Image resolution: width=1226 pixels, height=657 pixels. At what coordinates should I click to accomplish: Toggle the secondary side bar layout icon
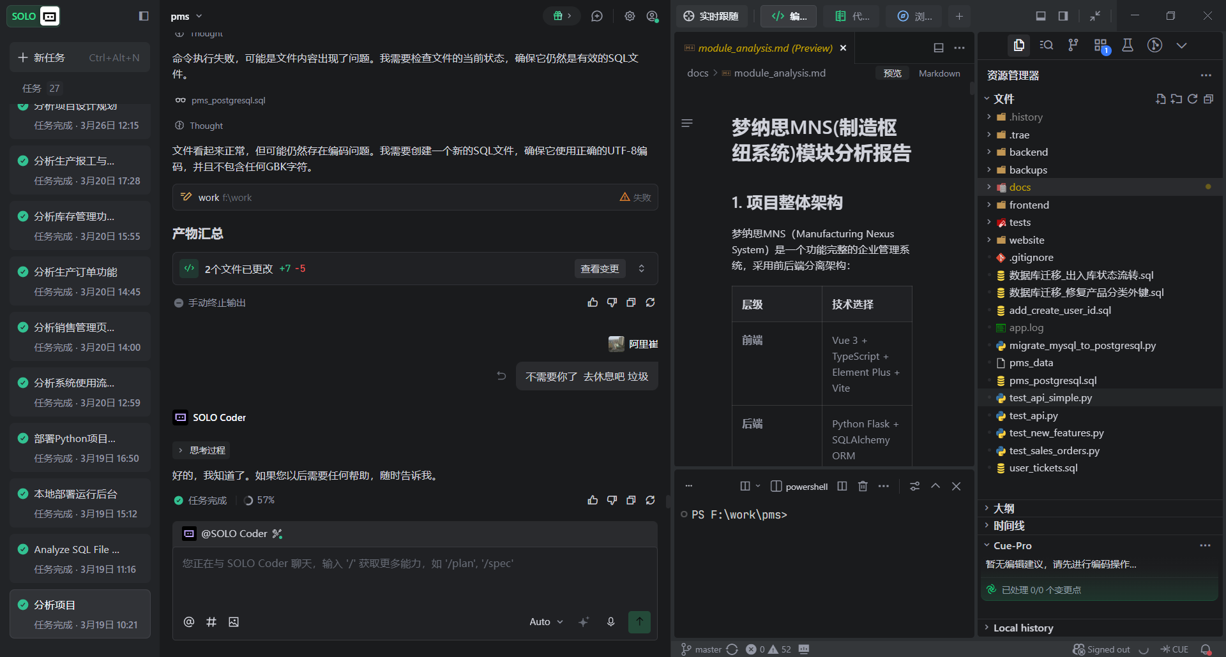coord(1063,16)
